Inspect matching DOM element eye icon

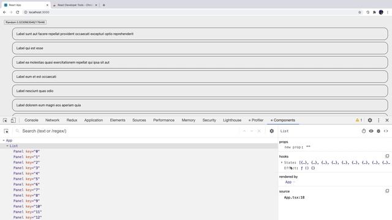[x=371, y=131]
